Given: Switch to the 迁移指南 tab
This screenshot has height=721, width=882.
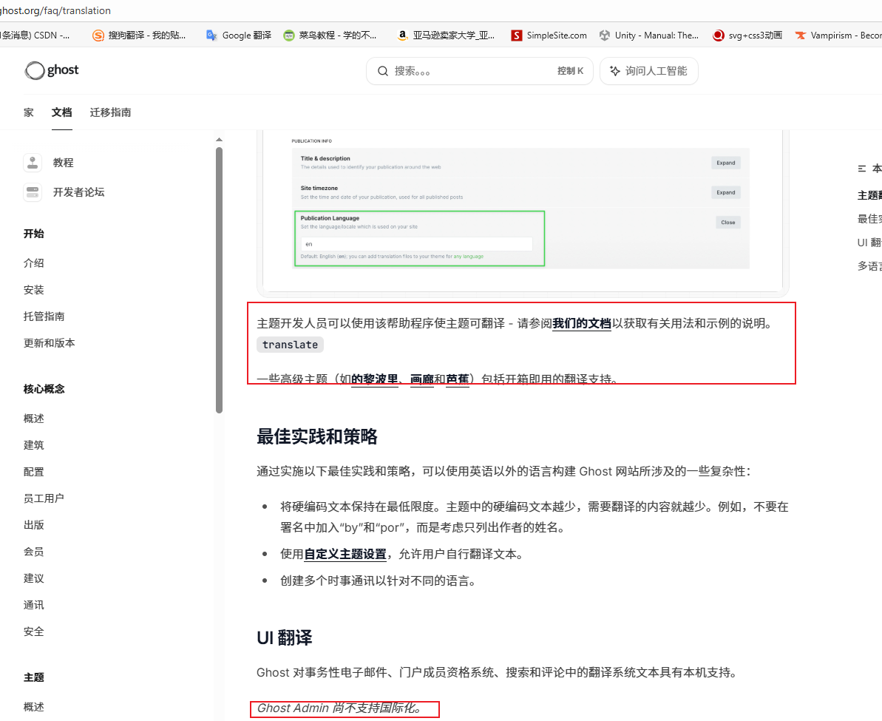Looking at the screenshot, I should tap(111, 112).
